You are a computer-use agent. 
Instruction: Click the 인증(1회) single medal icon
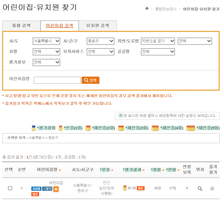(61, 128)
